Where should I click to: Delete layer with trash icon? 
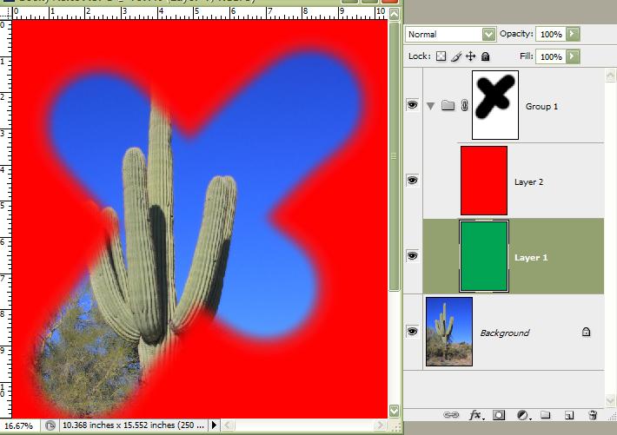pyautogui.click(x=593, y=416)
